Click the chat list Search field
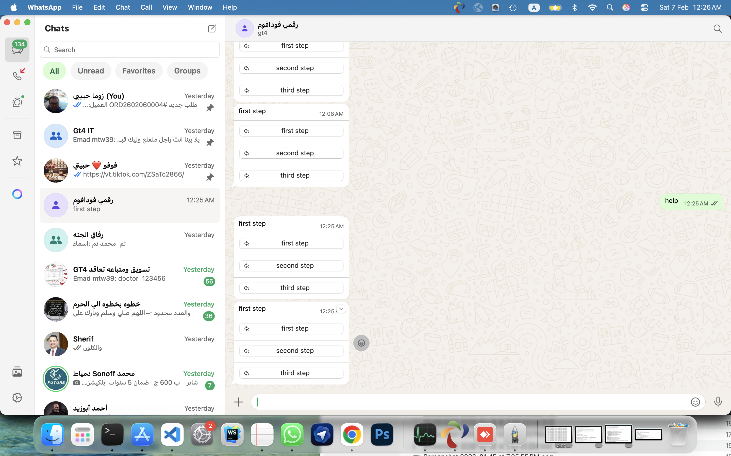The height and width of the screenshot is (456, 731). [x=130, y=50]
